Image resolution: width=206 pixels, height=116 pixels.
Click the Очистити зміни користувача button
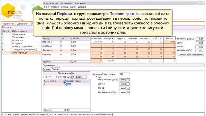pos(190,54)
